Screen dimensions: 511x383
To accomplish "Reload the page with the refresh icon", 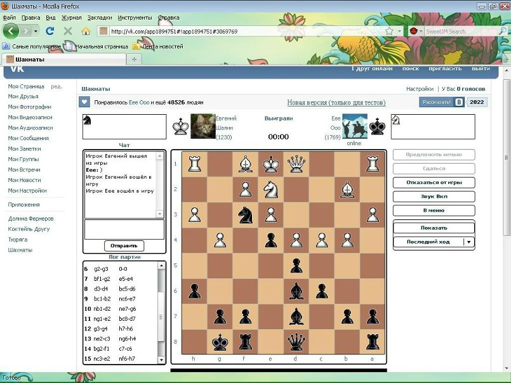I will point(50,31).
